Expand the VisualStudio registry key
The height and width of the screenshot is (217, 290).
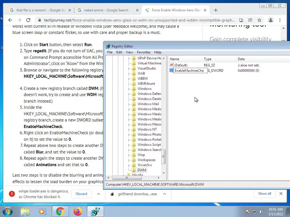(x=129, y=69)
